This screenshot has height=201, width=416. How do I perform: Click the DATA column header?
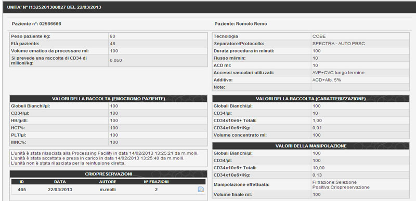tap(60, 182)
